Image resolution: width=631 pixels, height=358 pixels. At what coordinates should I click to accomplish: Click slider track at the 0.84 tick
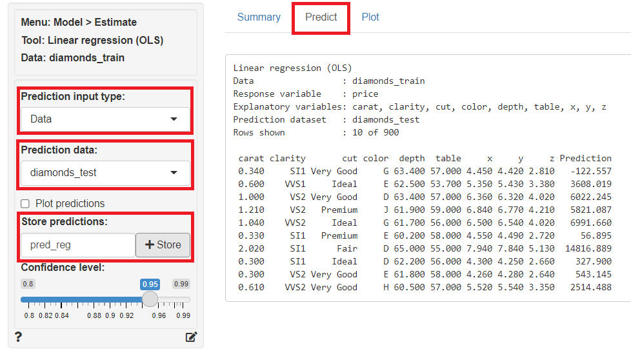coord(62,299)
